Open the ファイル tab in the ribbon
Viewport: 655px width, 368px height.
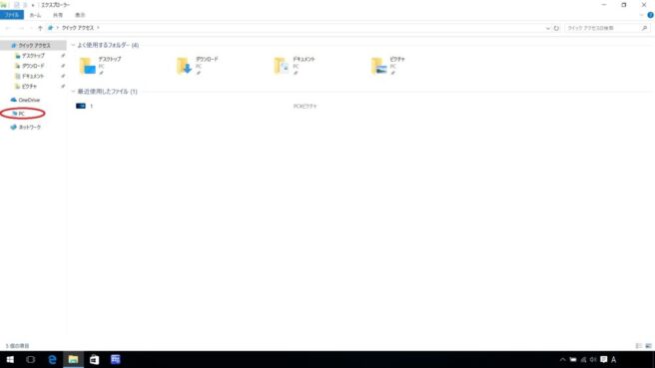(x=12, y=15)
